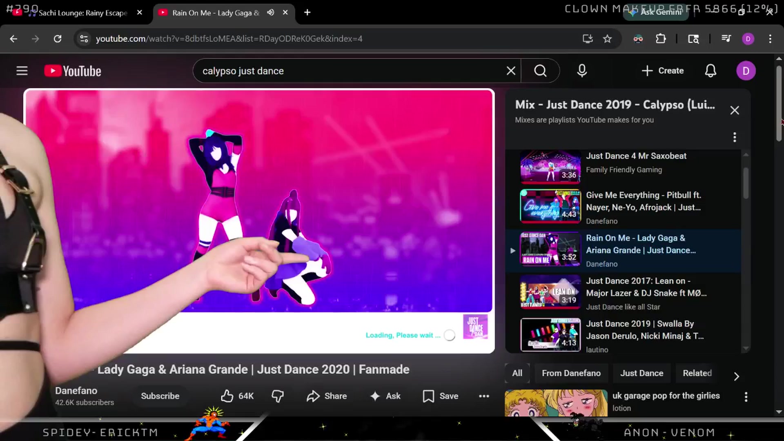The width and height of the screenshot is (784, 441).
Task: Open a new browser tab
Action: coord(307,13)
